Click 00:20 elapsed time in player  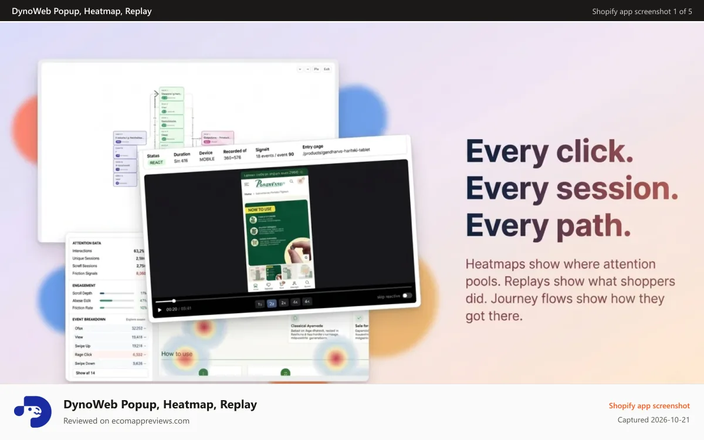(171, 309)
